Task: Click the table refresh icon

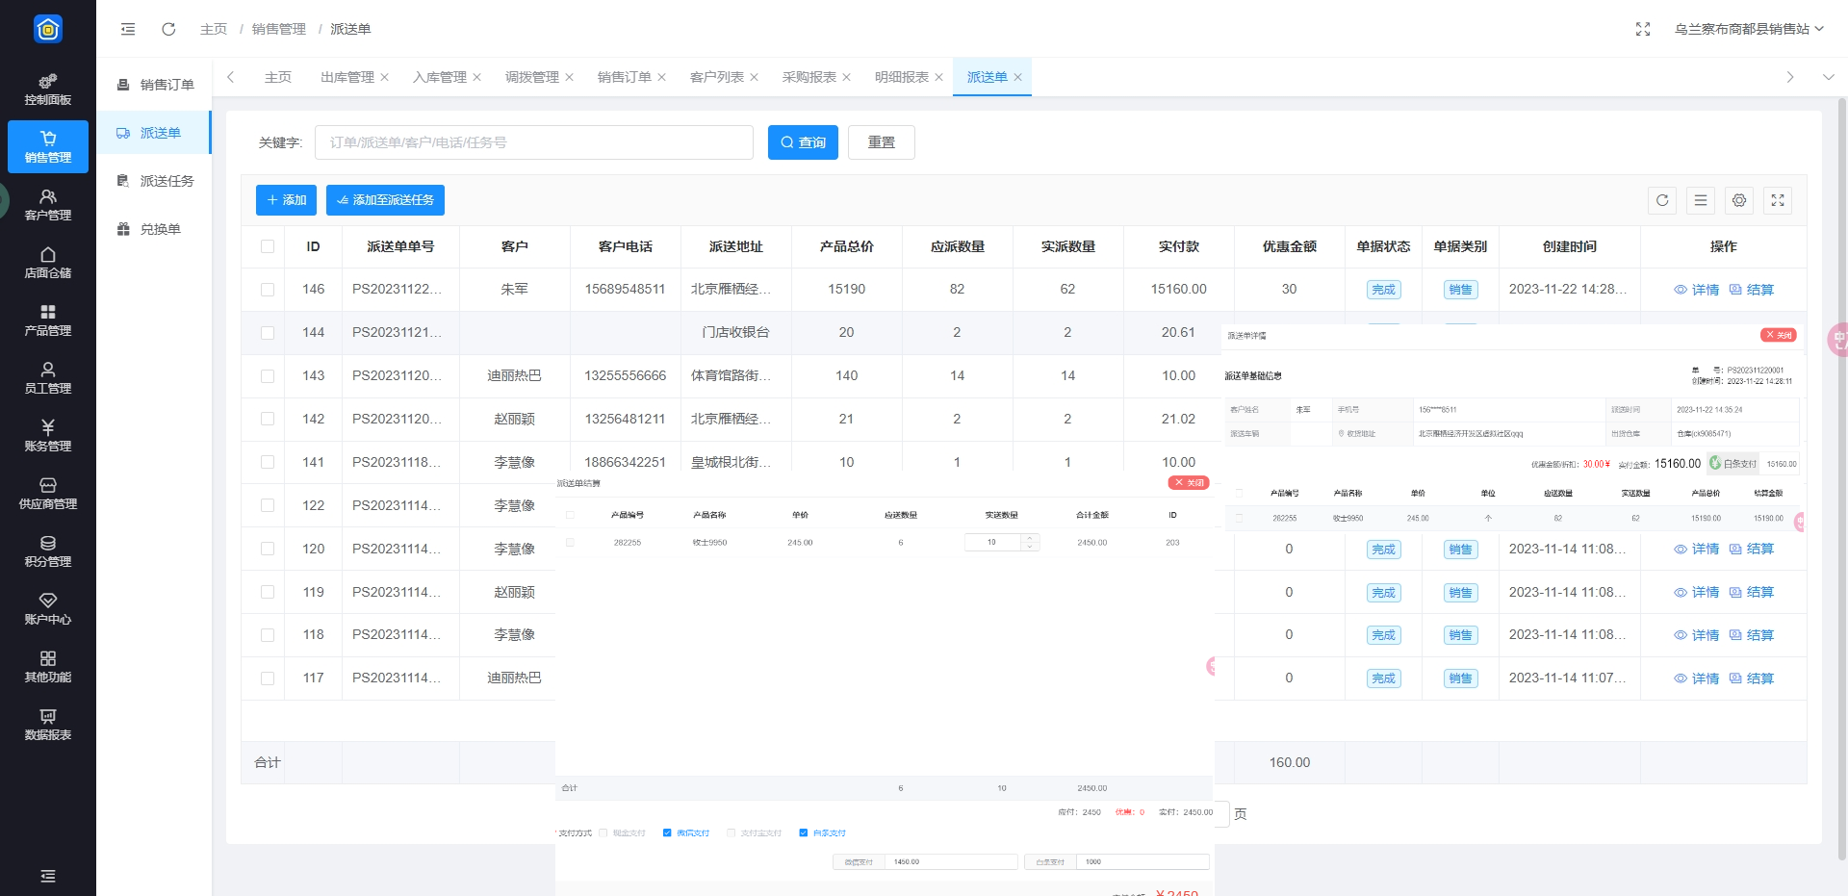Action: pyautogui.click(x=1661, y=200)
